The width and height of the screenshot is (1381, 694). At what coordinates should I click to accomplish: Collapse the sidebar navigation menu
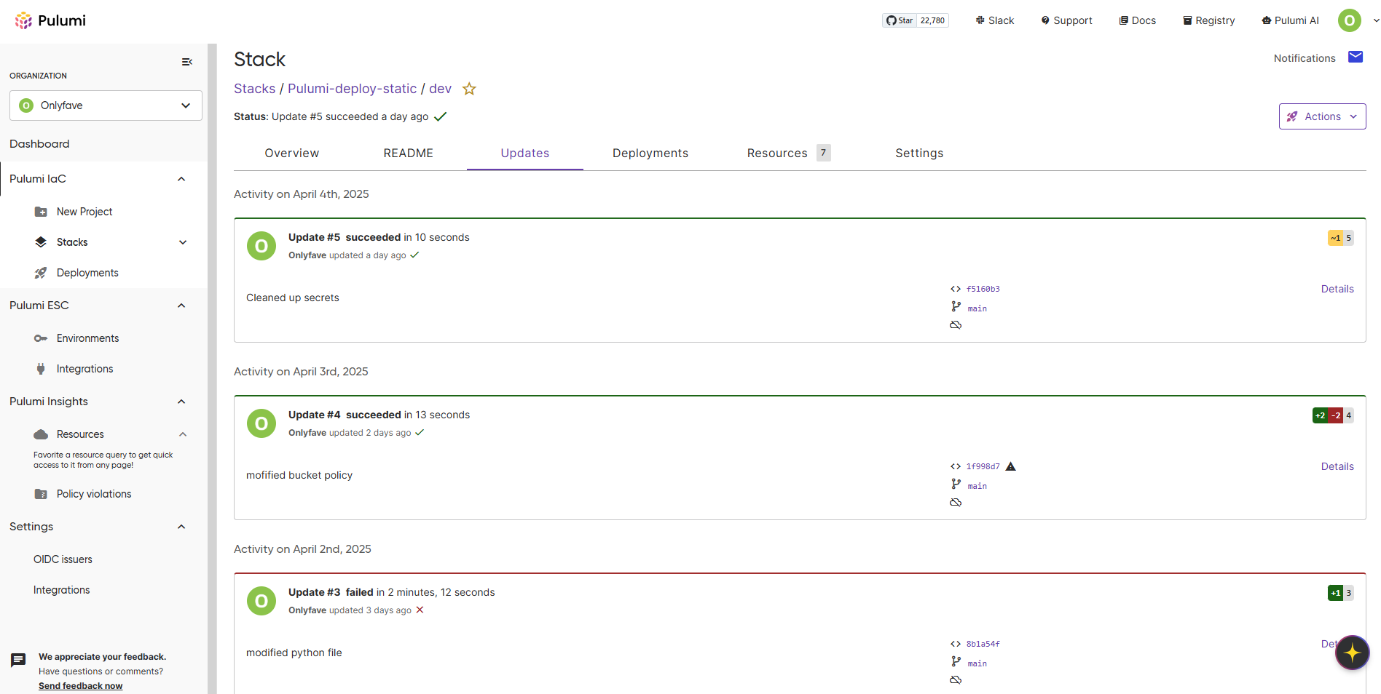coord(187,62)
